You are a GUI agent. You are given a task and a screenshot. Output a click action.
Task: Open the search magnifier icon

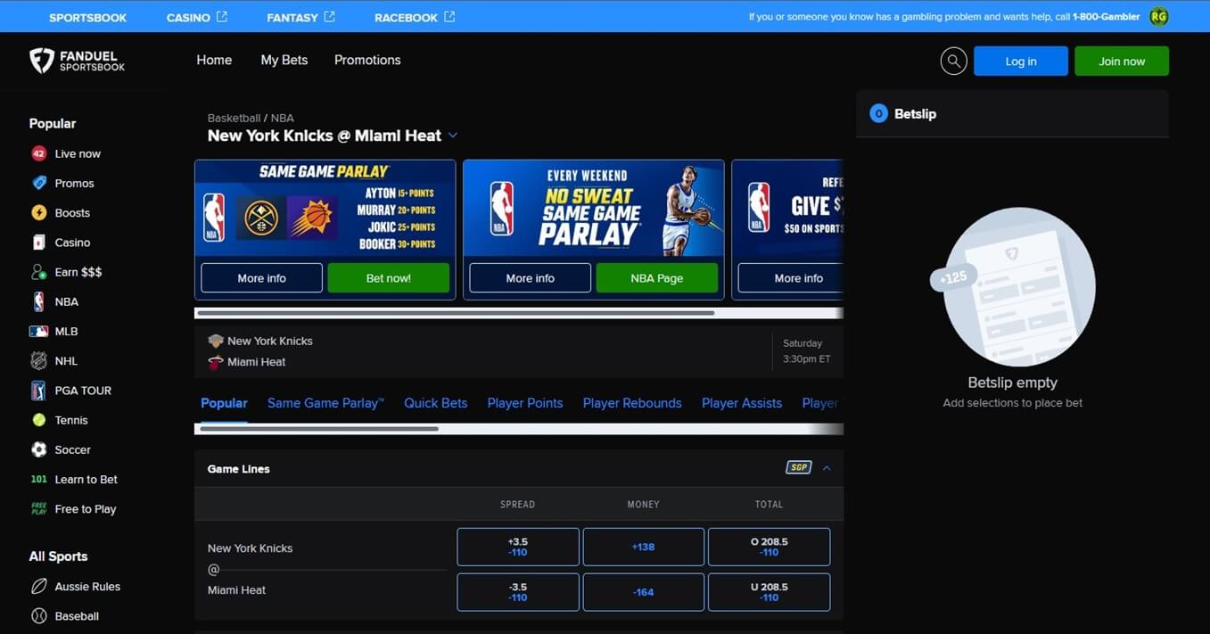pyautogui.click(x=953, y=61)
